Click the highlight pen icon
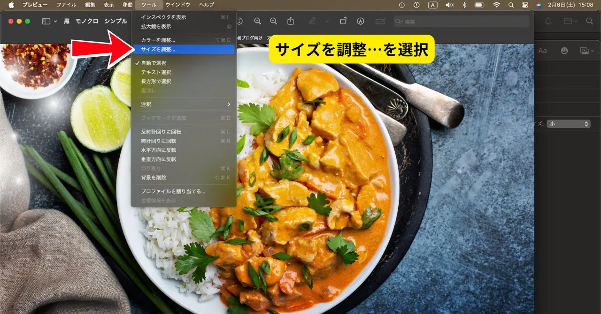The width and height of the screenshot is (601, 314). [x=312, y=21]
